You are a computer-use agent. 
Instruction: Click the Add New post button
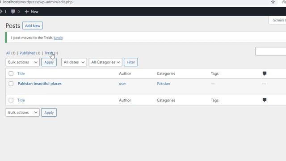click(x=33, y=26)
